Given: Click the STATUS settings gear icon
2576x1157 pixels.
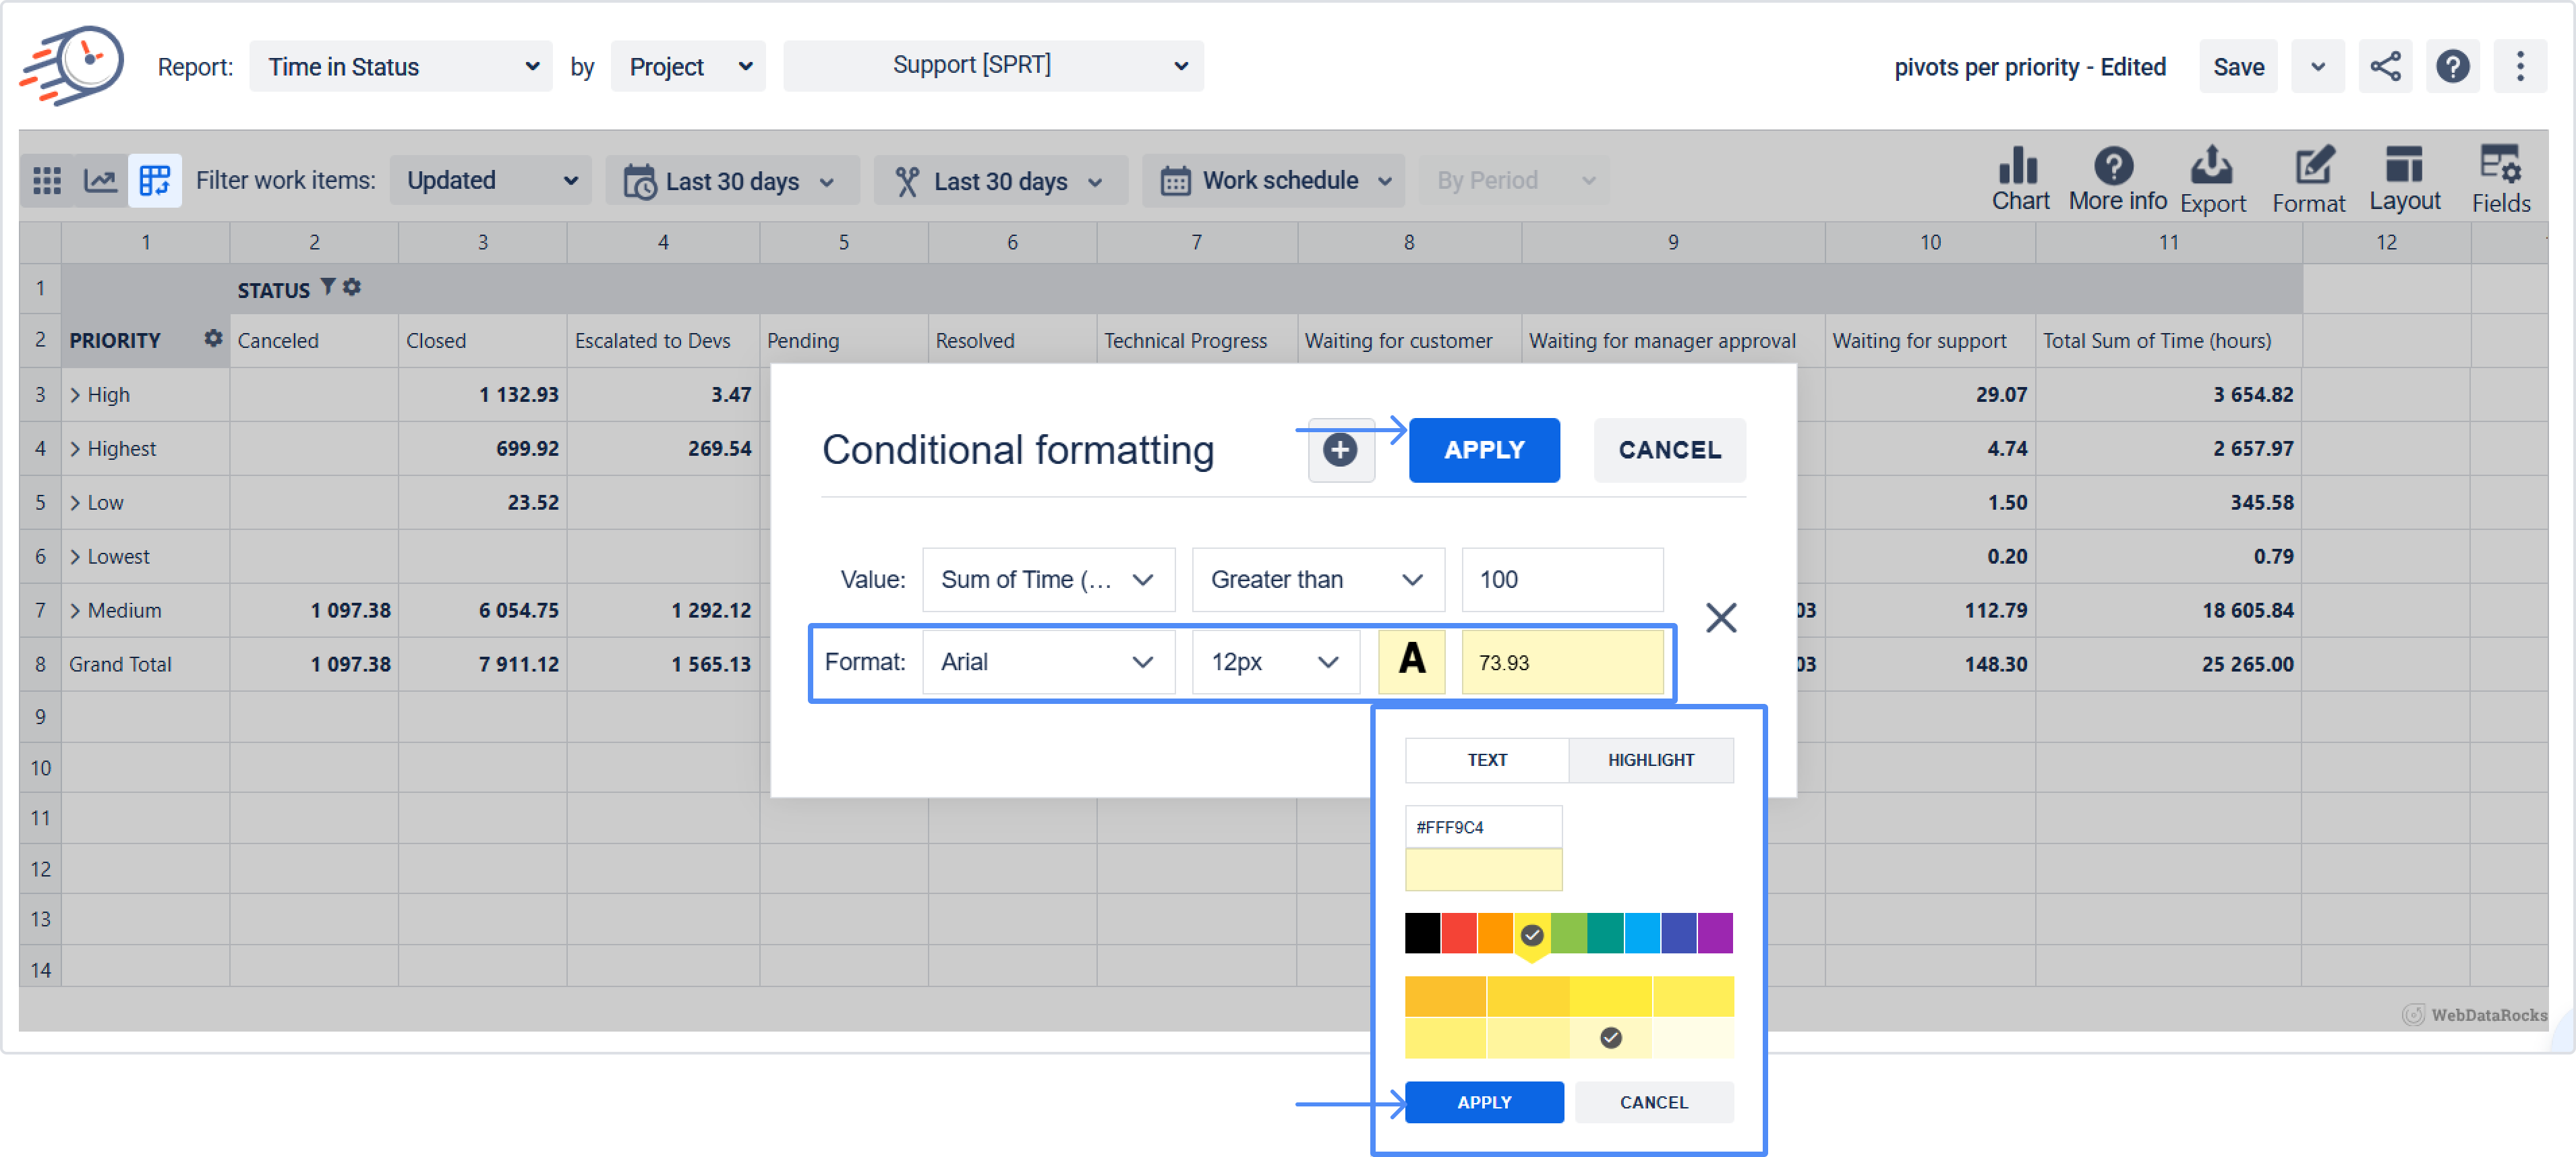Looking at the screenshot, I should point(352,287).
